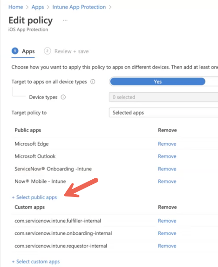Viewport: 218px width, 267px height.
Task: Open the Apps breadcrumb link
Action: (x=38, y=7)
